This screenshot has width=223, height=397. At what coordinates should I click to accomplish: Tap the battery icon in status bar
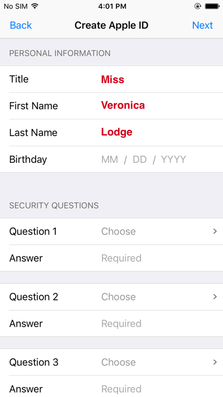point(212,6)
